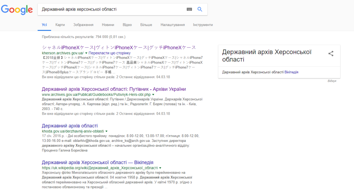Open dropdown arrow beside khoda.gov.ua URL
354x193 pixels.
point(106,131)
